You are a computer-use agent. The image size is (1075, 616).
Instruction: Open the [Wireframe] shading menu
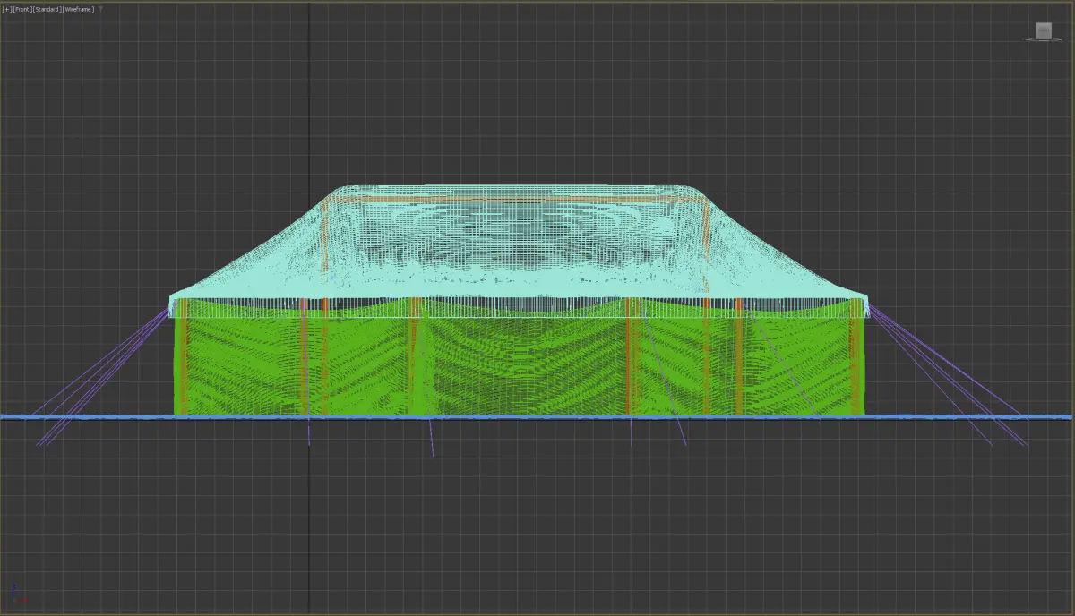tap(78, 9)
